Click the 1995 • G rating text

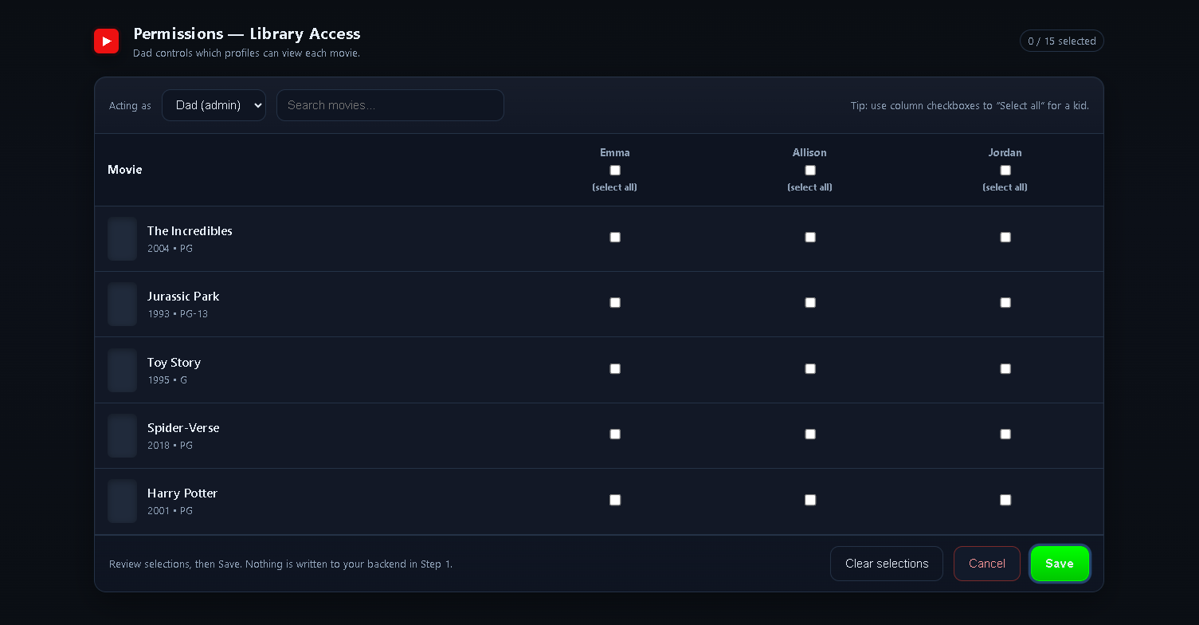tap(167, 380)
